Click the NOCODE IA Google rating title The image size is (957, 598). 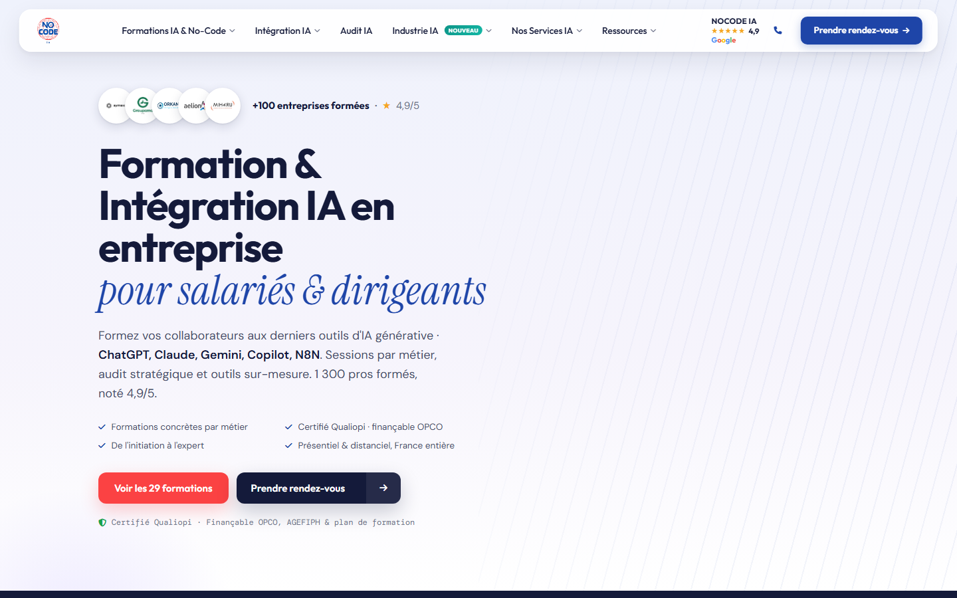pyautogui.click(x=734, y=21)
